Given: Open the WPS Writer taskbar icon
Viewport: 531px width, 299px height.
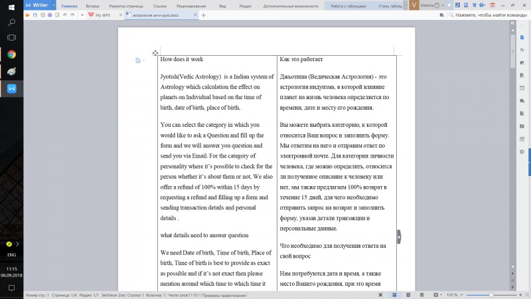Looking at the screenshot, I should pos(11,88).
